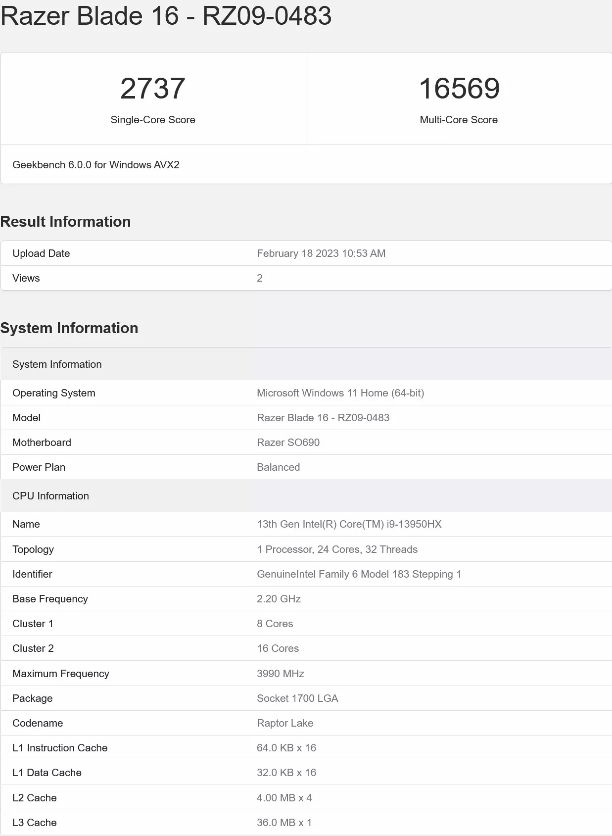The width and height of the screenshot is (612, 836).
Task: Click the GenuineIntel Family 6 identifier value
Action: (359, 574)
